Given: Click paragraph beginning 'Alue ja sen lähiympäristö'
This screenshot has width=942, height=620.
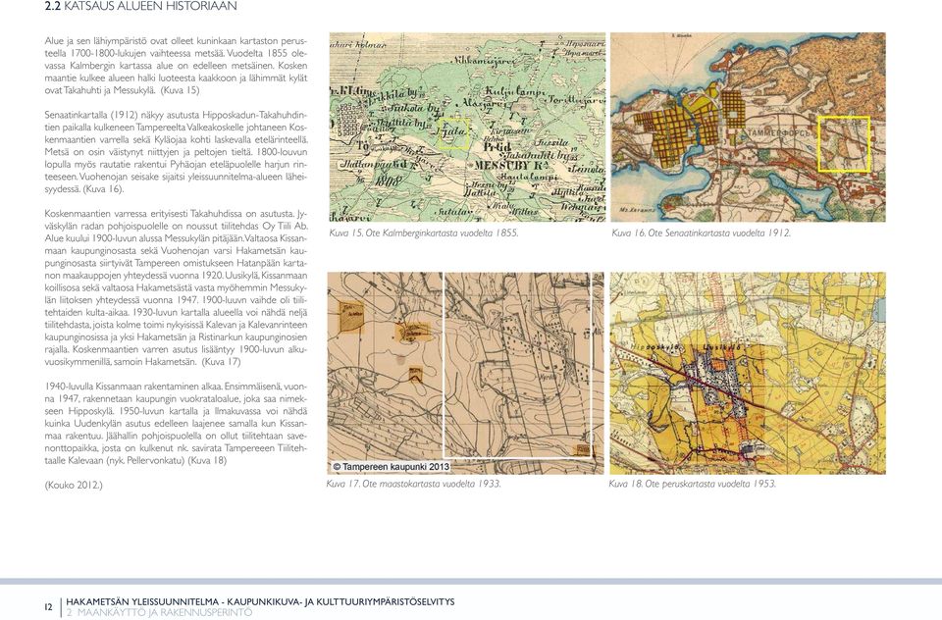Looking at the screenshot, I should click(176, 66).
